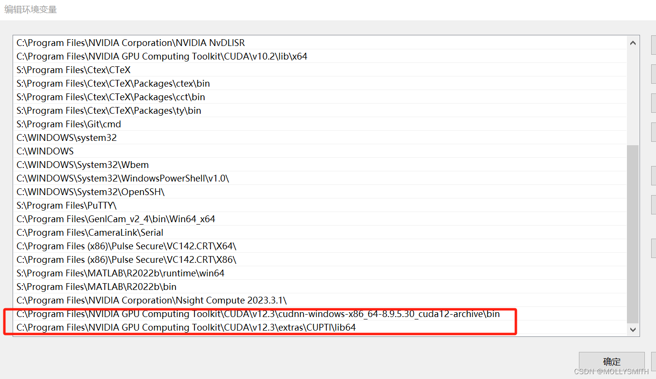Select the S:\Program Files\Ctex\CTeX entry
The height and width of the screenshot is (379, 656).
pyautogui.click(x=320, y=70)
